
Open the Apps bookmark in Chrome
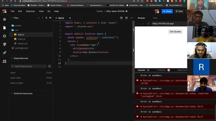point(5,5)
